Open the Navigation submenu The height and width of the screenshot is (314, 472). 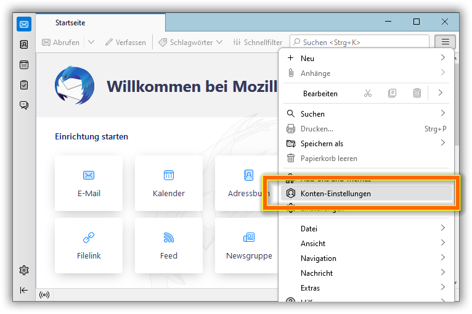click(x=366, y=258)
